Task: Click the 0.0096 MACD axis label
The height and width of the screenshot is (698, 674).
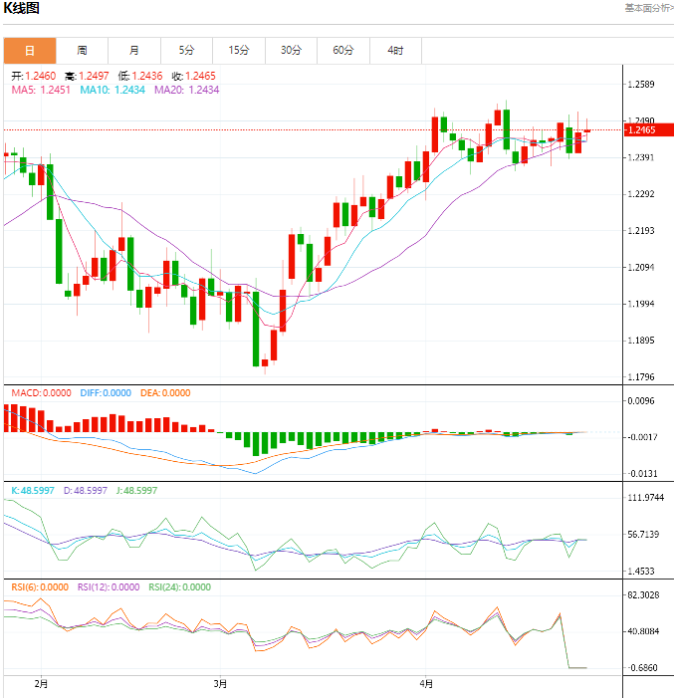Action: (641, 401)
